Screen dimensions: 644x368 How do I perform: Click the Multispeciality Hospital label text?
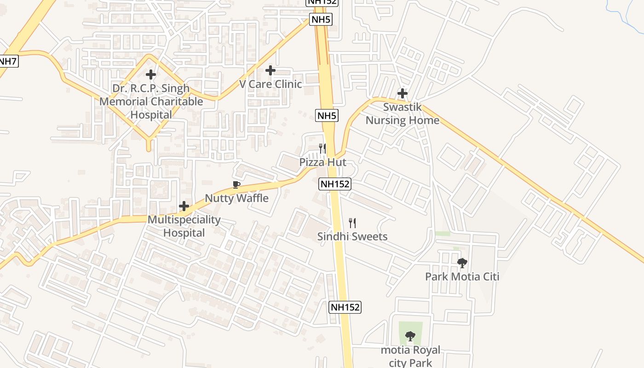click(184, 226)
